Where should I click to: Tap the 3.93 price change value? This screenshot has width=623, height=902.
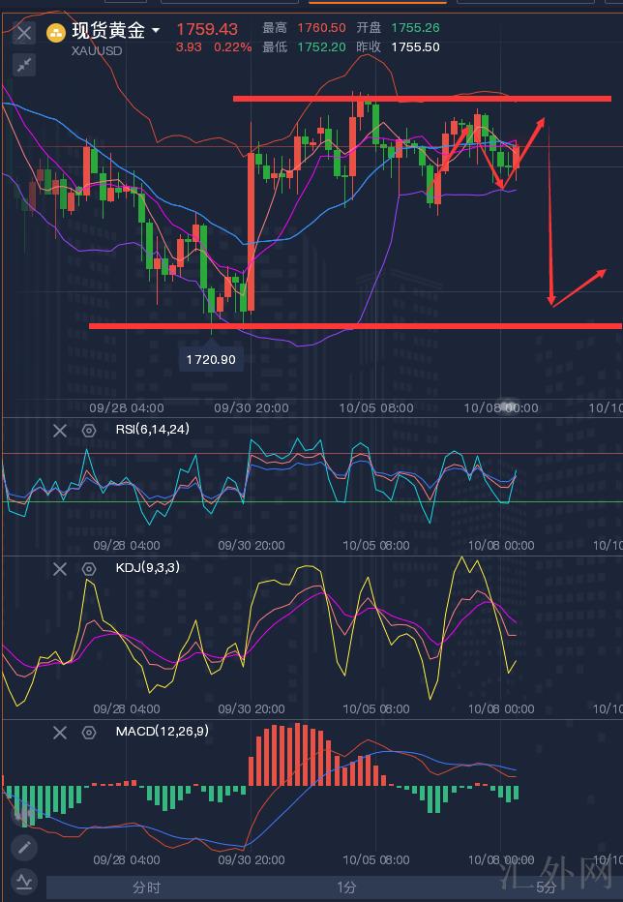(x=189, y=47)
